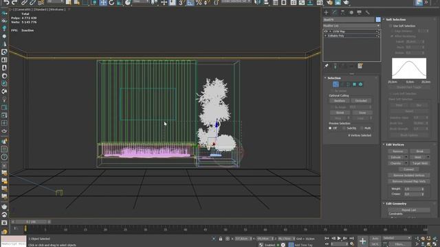440x247 pixels.
Task: Click the Grow selection button
Action: (x=362, y=113)
